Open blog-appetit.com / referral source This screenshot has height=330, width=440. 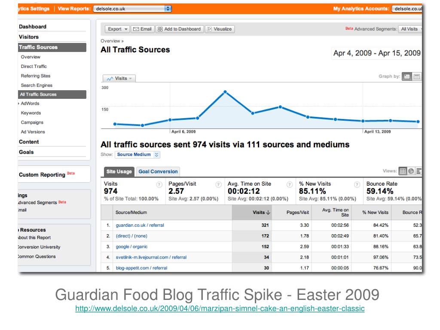[x=141, y=268]
